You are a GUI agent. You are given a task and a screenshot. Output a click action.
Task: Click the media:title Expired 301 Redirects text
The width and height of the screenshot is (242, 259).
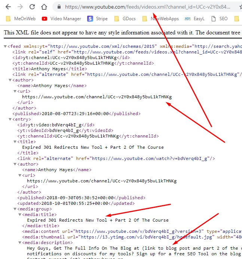98,220
